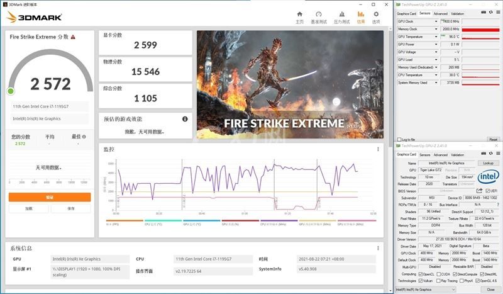Click the BIOS export share icon
503x294 pixels.
(x=479, y=191)
